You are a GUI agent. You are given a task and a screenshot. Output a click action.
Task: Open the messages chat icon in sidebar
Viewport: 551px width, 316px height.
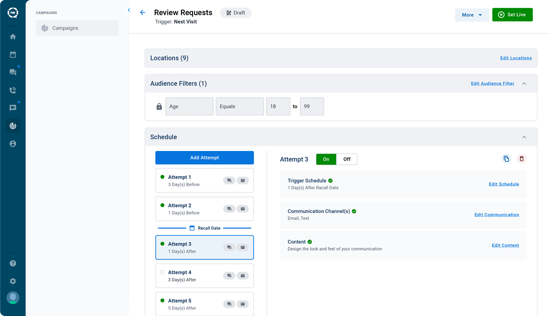pos(13,72)
